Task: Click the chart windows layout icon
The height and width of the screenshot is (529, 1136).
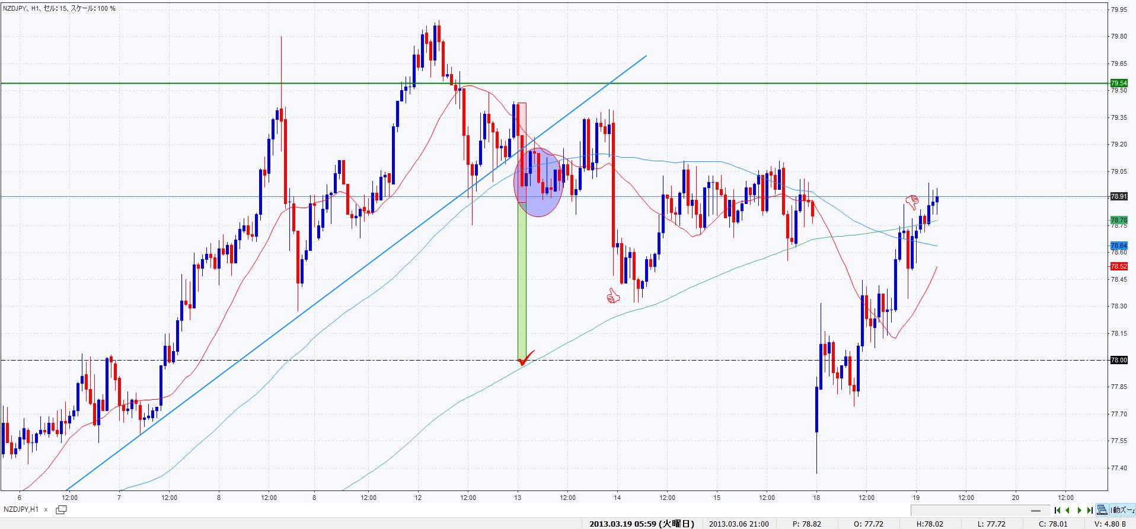Action: [1102, 510]
